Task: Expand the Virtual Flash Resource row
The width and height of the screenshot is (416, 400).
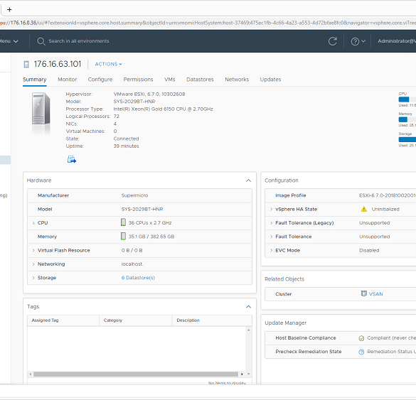Action: click(x=33, y=251)
